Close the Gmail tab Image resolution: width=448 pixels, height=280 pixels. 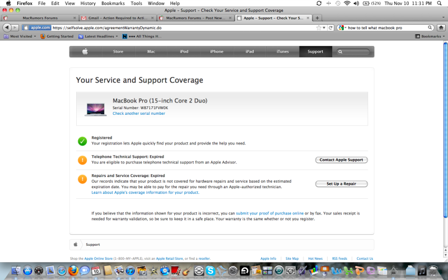click(x=152, y=18)
